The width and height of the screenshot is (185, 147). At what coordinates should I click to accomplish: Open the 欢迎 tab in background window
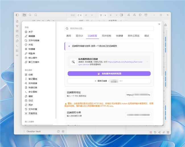click(73, 15)
